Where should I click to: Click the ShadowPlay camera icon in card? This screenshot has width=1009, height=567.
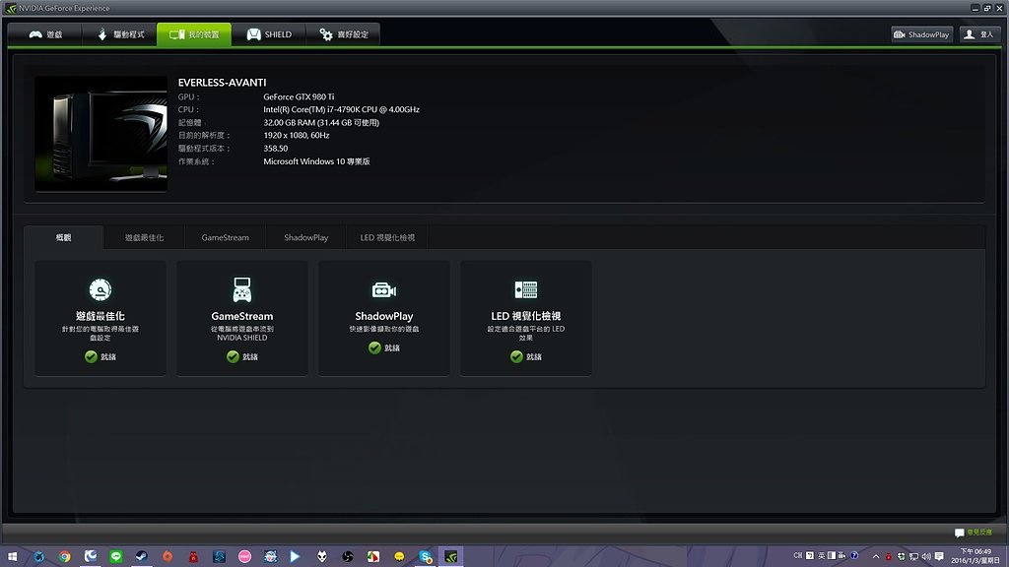click(x=384, y=290)
